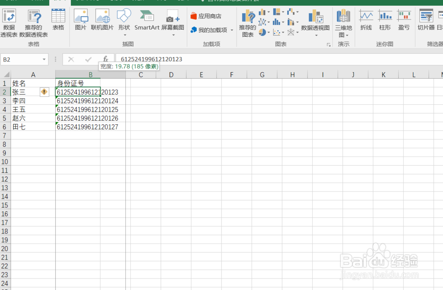Insert a hierarchy treemap chart
Viewport: 443px width, 290px height.
(279, 12)
